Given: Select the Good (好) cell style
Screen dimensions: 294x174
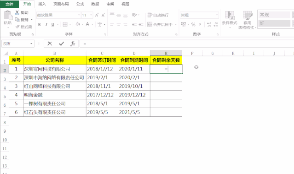Looking at the screenshot, I should coord(274,23).
